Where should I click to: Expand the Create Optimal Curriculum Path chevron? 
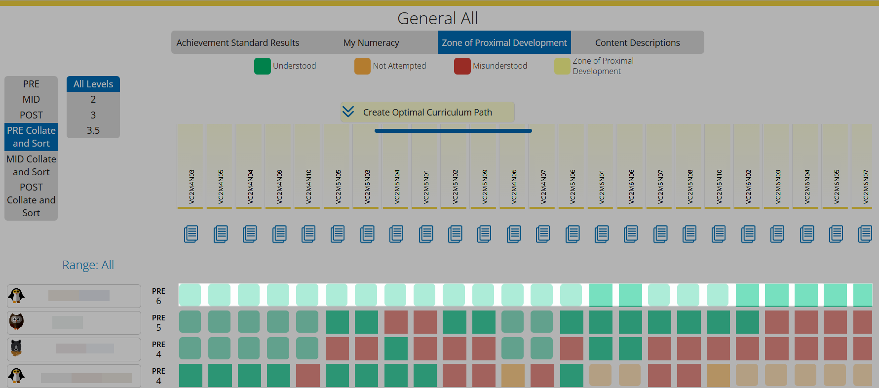pyautogui.click(x=348, y=112)
